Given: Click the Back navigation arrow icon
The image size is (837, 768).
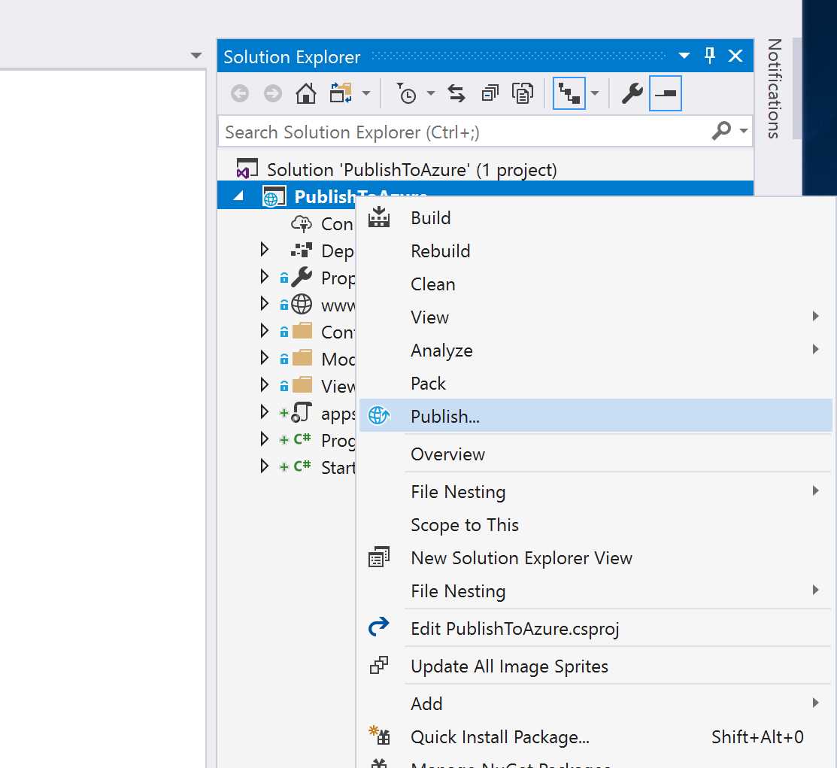Looking at the screenshot, I should [239, 93].
